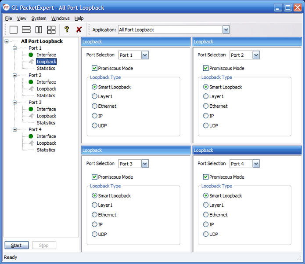Image resolution: width=305 pixels, height=264 pixels.
Task: Open the System menu
Action: 39,18
